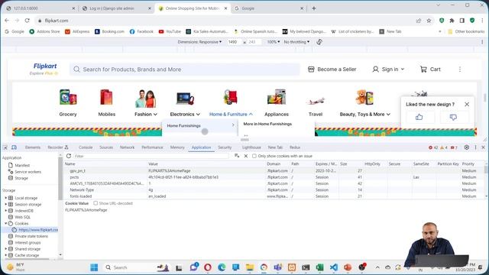The image size is (489, 275).
Task: Toggle the inspect element icon in DevTools
Action: coord(5,147)
